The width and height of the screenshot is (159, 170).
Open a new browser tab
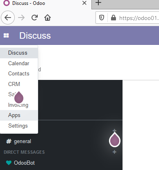[98, 3]
